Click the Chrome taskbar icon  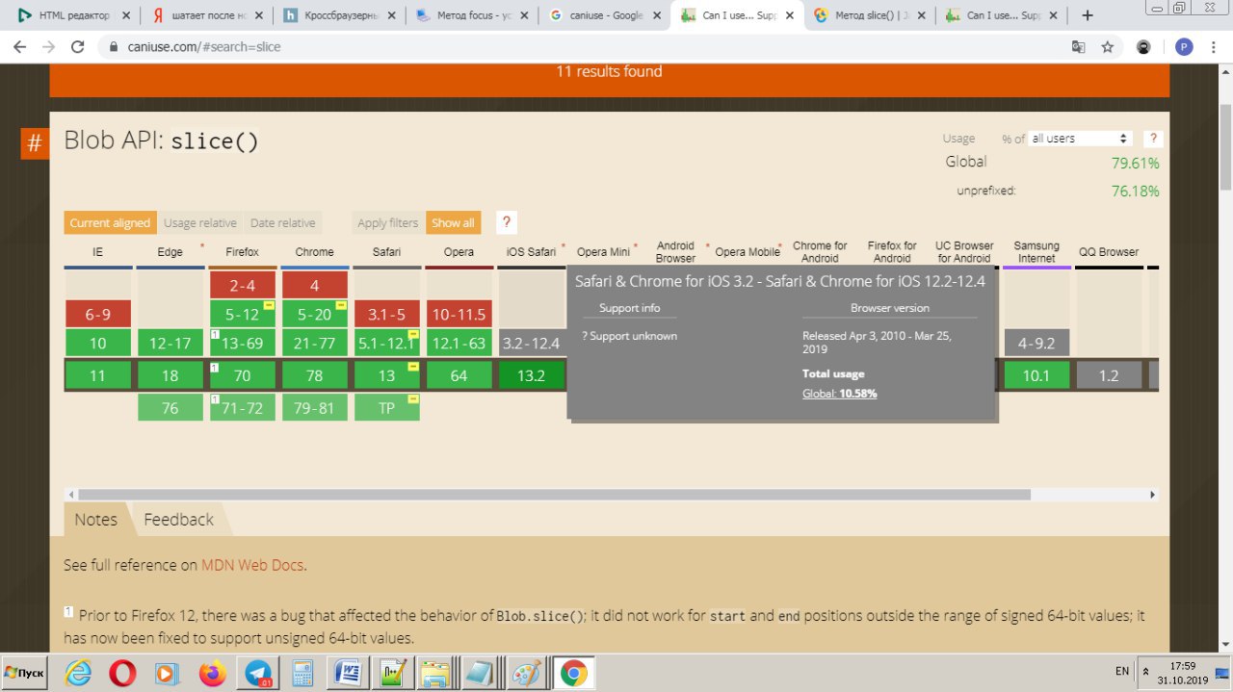pos(573,672)
